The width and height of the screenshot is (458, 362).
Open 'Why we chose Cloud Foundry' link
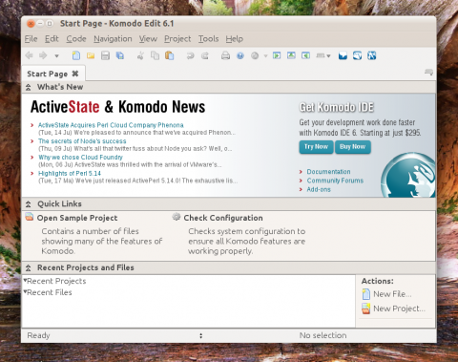pos(80,158)
